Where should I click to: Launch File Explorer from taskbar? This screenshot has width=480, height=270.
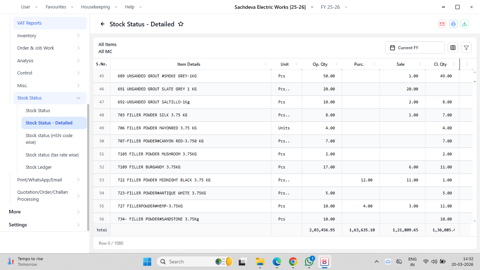tap(260, 262)
